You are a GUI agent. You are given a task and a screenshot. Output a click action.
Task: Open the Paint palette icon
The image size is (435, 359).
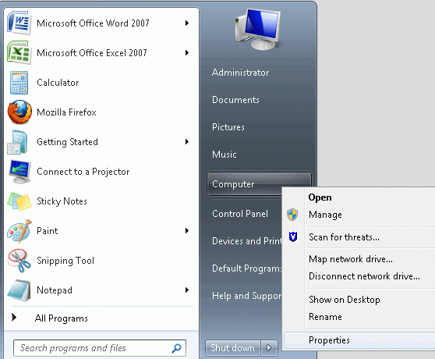(x=19, y=231)
